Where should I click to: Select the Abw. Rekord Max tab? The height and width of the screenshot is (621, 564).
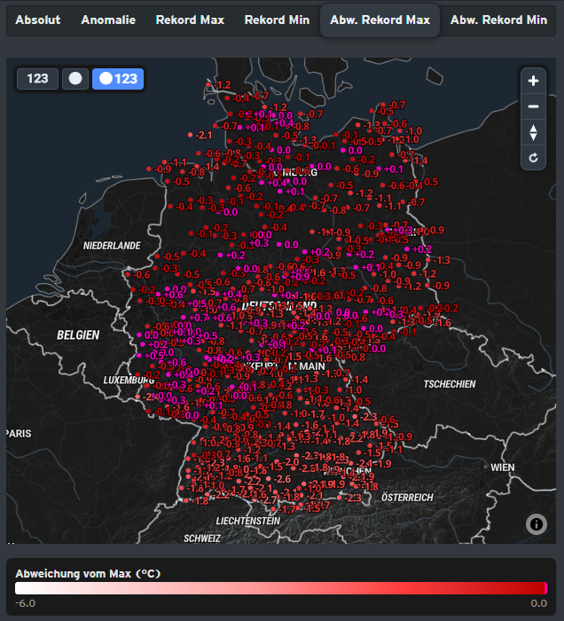380,20
